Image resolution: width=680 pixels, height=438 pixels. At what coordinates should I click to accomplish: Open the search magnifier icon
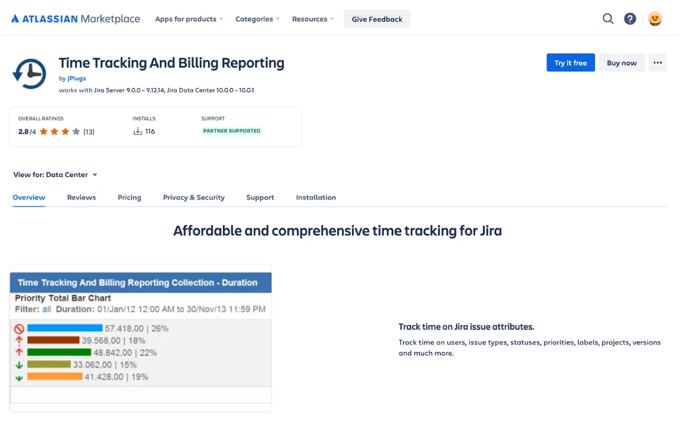(x=608, y=19)
